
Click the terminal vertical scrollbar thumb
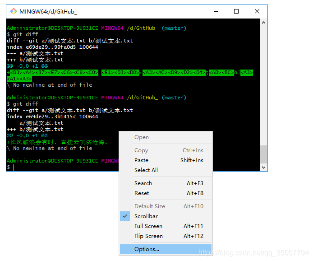click(263, 154)
